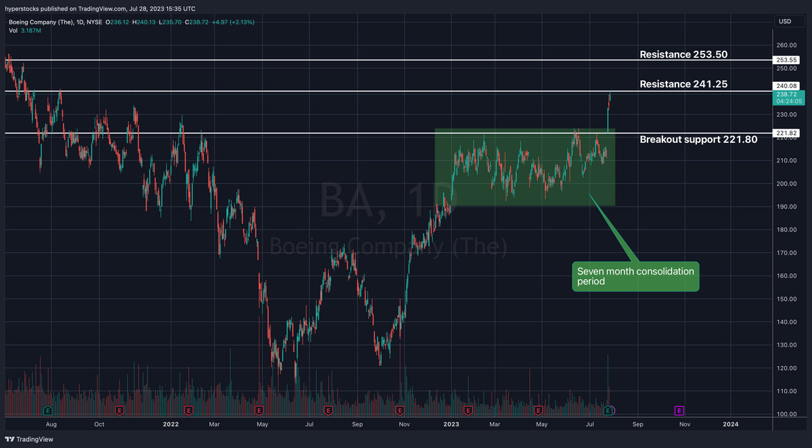The width and height of the screenshot is (812, 448).
Task: Click the Seven month consolidation period callout
Action: (x=635, y=276)
